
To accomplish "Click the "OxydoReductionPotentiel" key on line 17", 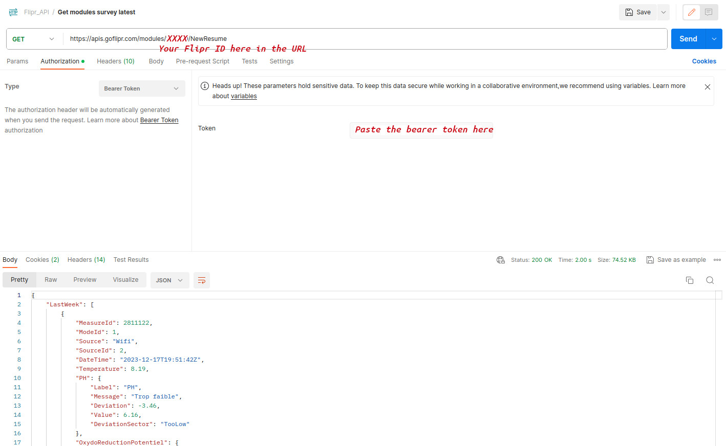I will point(122,443).
